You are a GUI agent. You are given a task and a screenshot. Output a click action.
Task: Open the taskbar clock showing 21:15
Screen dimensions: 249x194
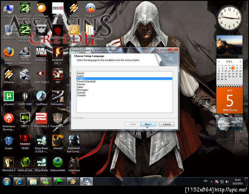tap(237, 182)
